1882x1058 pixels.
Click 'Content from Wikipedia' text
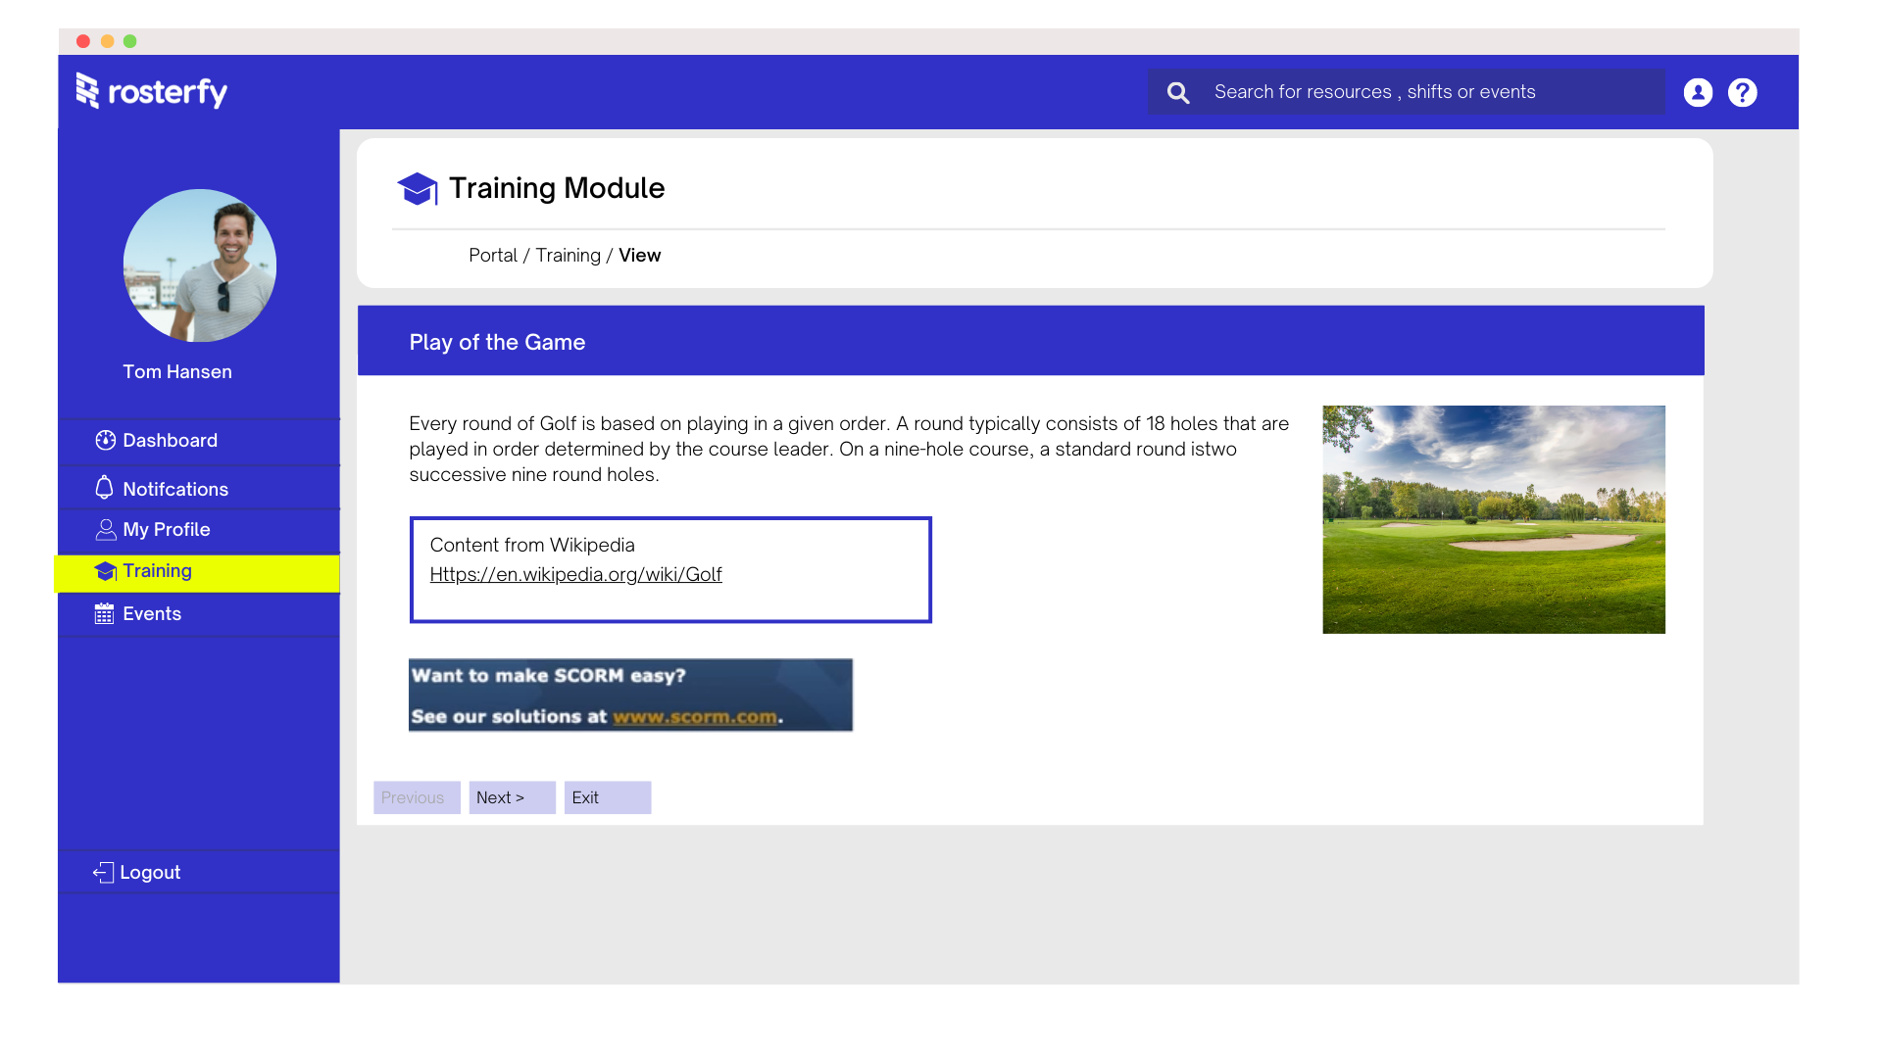532,546
